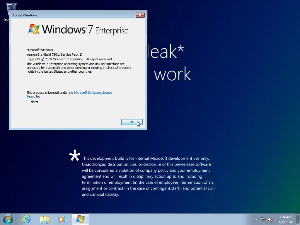The width and height of the screenshot is (300, 225).
Task: Open the Microsoft Software License Terms link
Action: [x=93, y=93]
